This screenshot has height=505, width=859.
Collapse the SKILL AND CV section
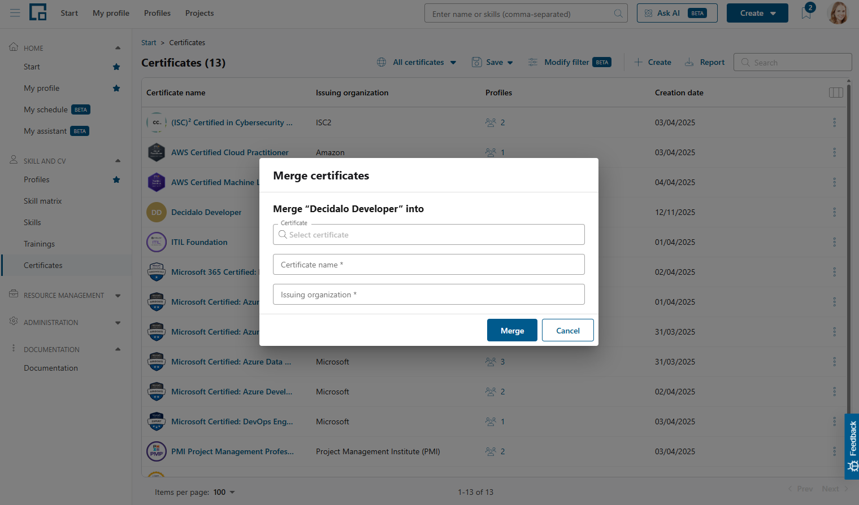point(118,161)
